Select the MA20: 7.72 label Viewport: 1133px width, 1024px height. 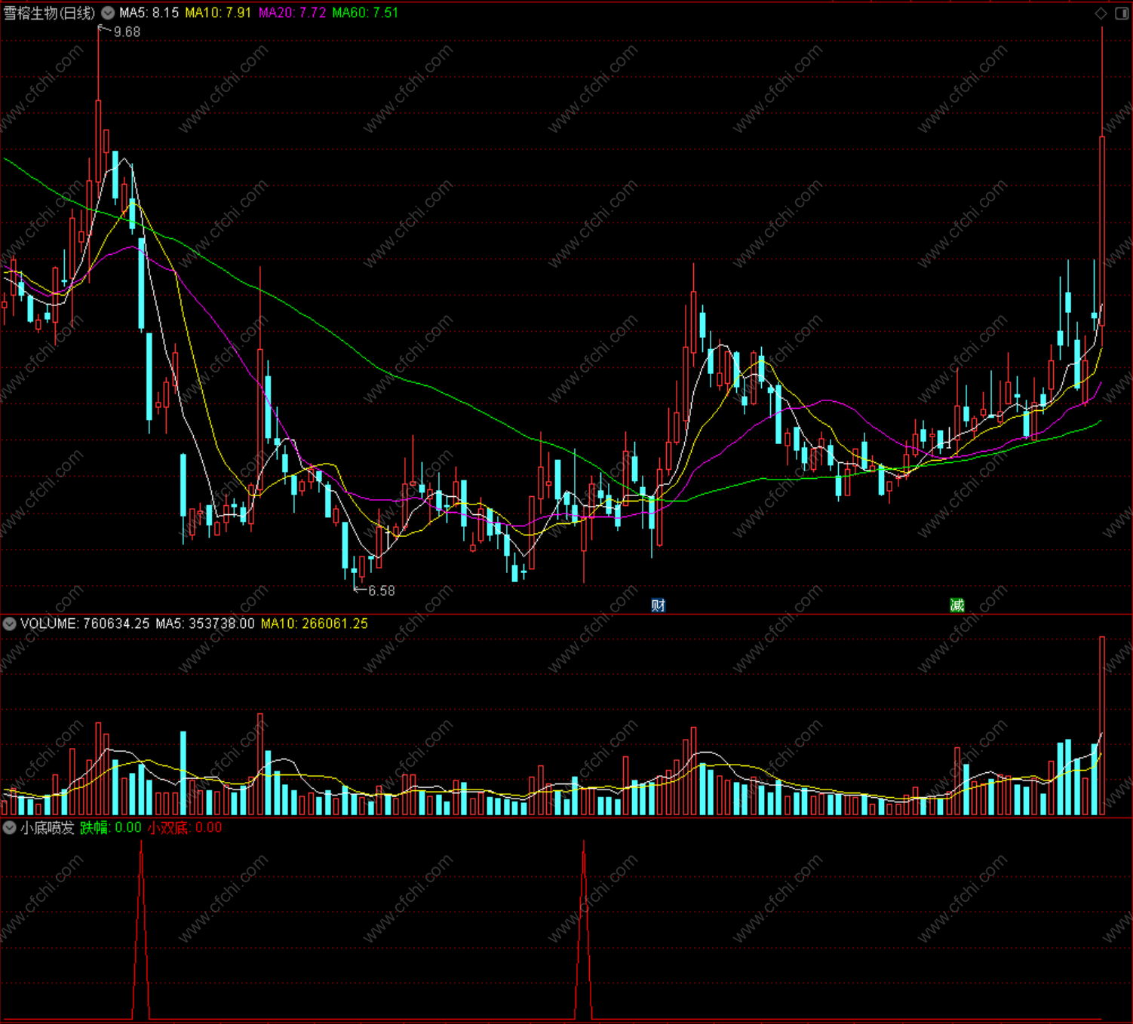coord(292,13)
